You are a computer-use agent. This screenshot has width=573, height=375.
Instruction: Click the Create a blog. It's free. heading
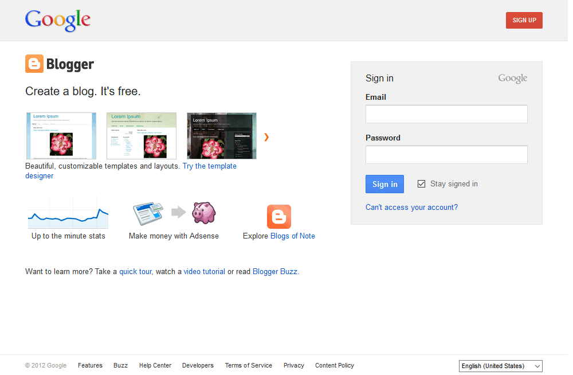point(83,91)
